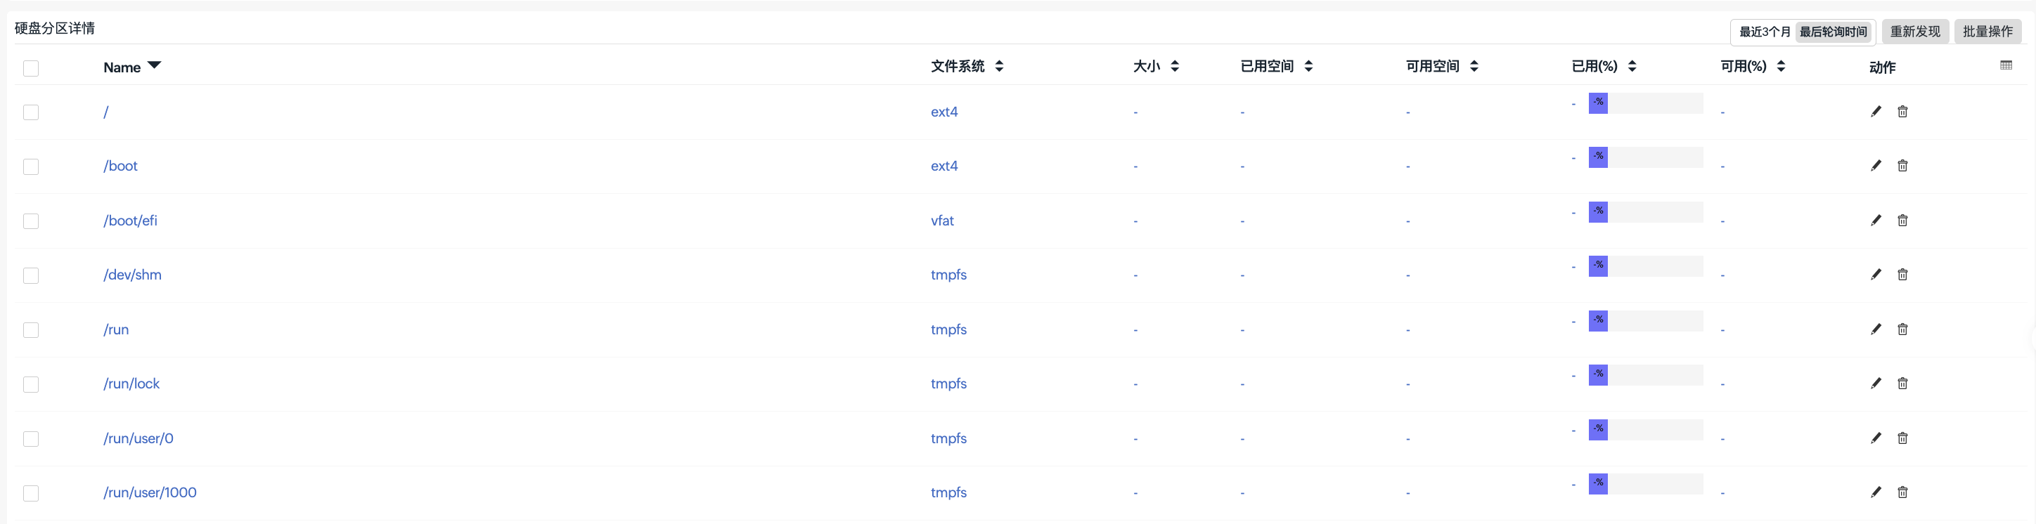Click trash icon for /run/lock partition
This screenshot has height=524, width=2036.
coord(1902,384)
